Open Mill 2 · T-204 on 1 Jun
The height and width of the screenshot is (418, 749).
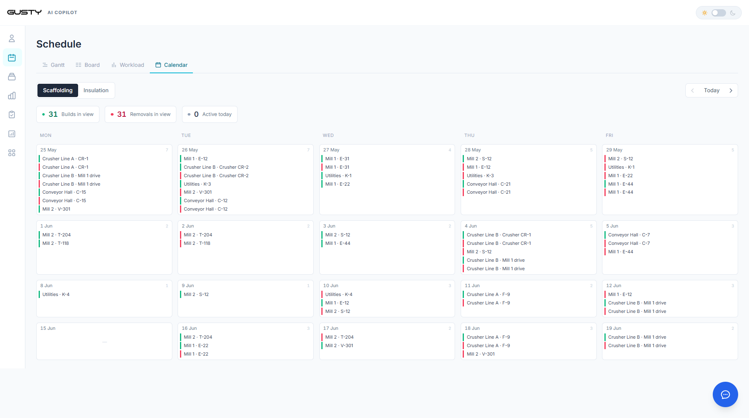[x=104, y=235]
